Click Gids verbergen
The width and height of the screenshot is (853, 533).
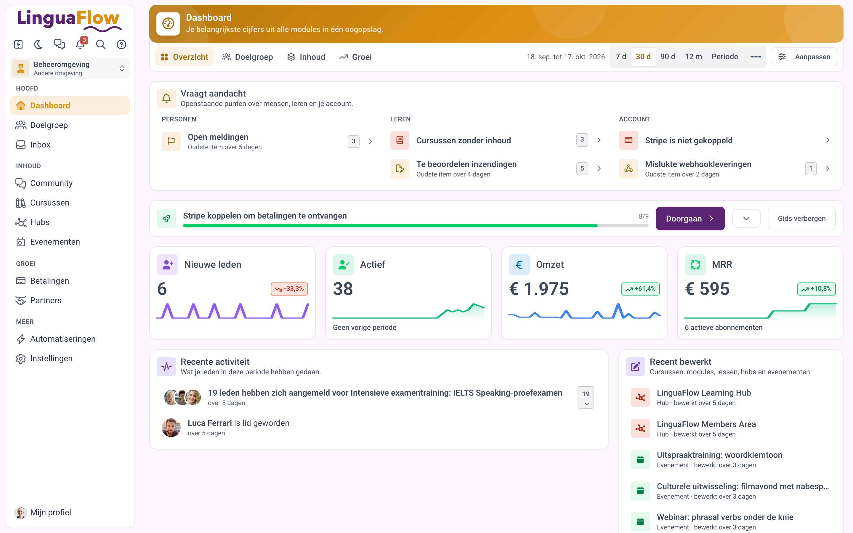pos(801,219)
